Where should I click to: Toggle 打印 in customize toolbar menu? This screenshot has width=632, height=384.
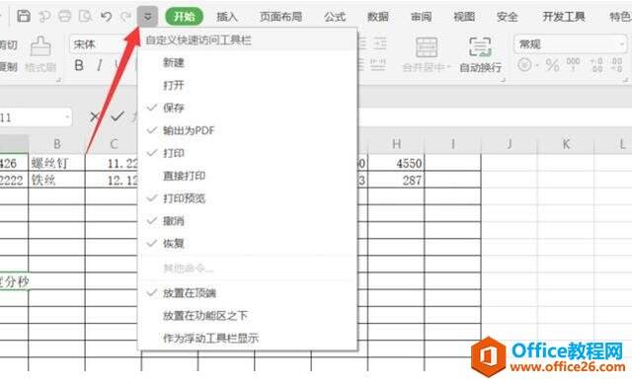[248, 153]
